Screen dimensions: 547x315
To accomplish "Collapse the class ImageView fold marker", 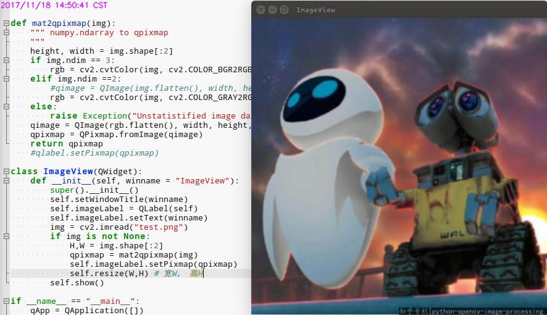I will pyautogui.click(x=6, y=171).
